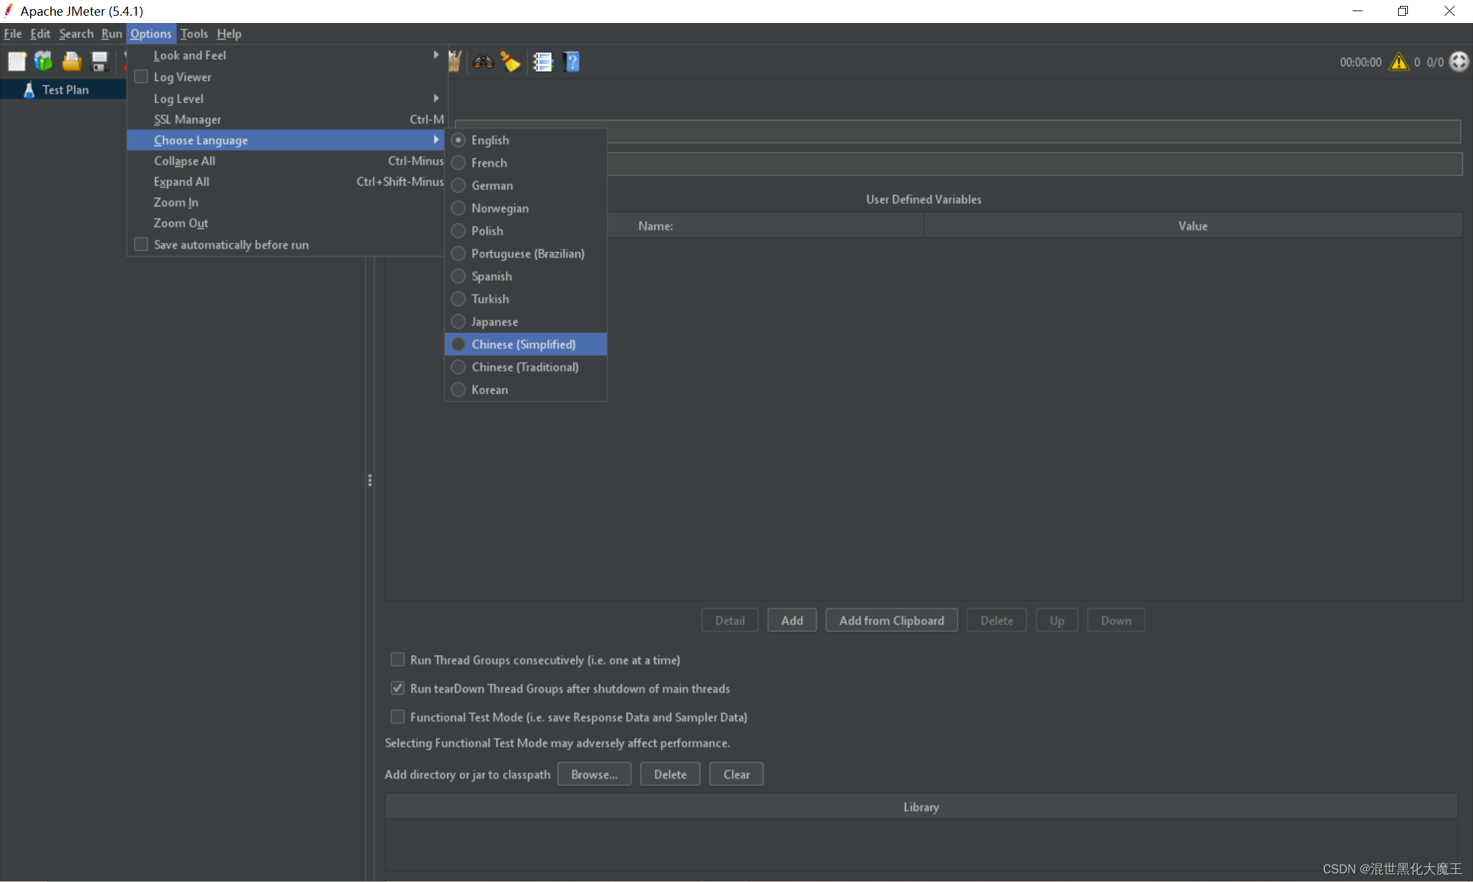1473x882 pixels.
Task: Click the New test plan icon
Action: [16, 62]
